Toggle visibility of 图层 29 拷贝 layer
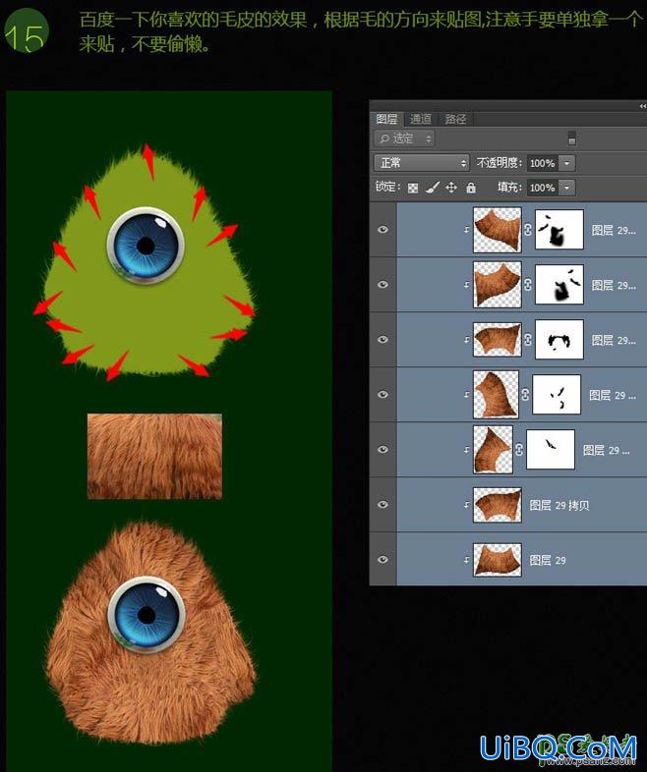 pyautogui.click(x=382, y=505)
